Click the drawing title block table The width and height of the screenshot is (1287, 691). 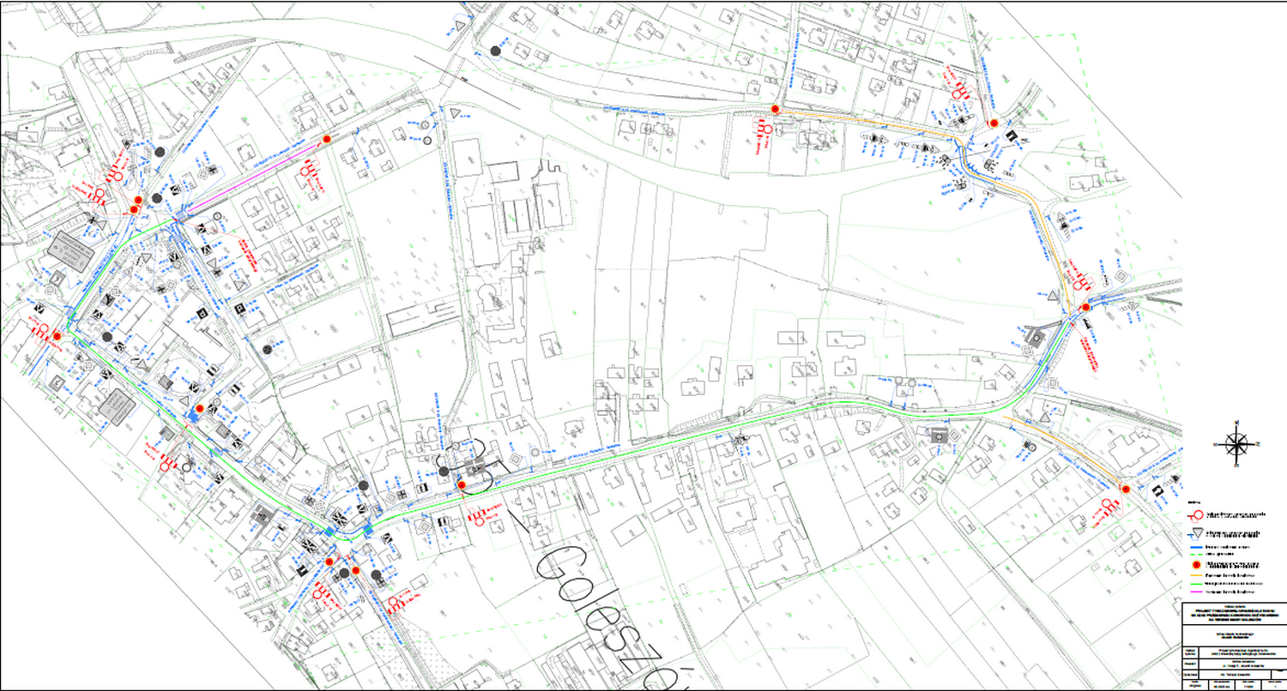pos(1233,646)
